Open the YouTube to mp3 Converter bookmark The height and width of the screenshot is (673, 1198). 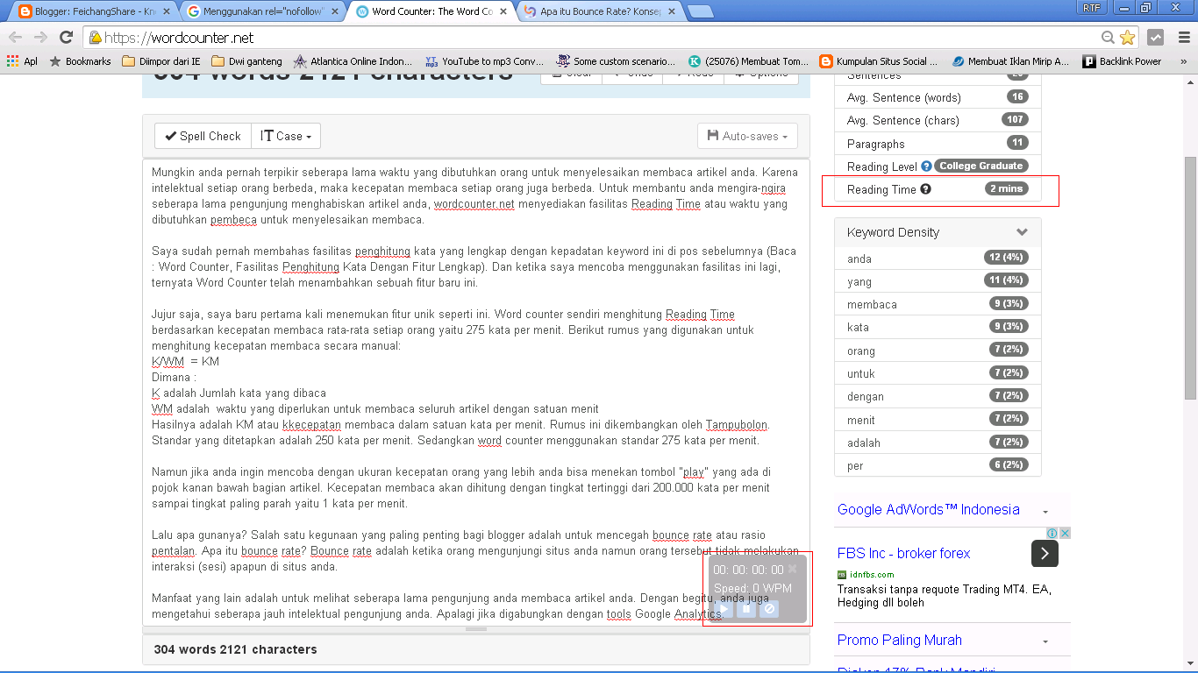(484, 61)
